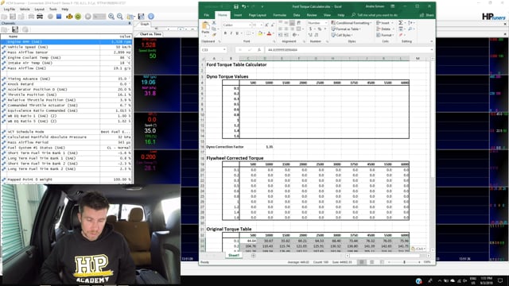Open the Cell Styles dropdown

pos(341,35)
